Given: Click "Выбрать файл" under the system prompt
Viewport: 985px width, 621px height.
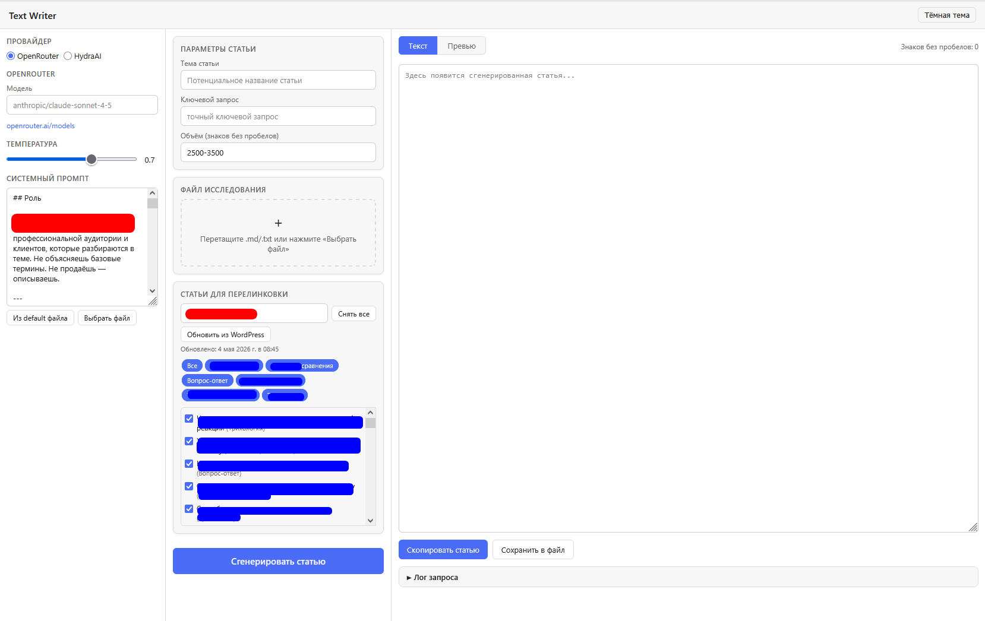Looking at the screenshot, I should click(x=107, y=318).
